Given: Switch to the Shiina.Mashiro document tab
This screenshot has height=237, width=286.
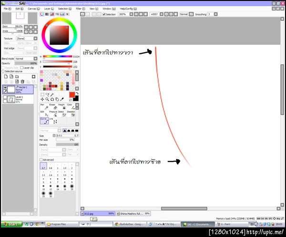Looking at the screenshot, I should click(133, 214).
